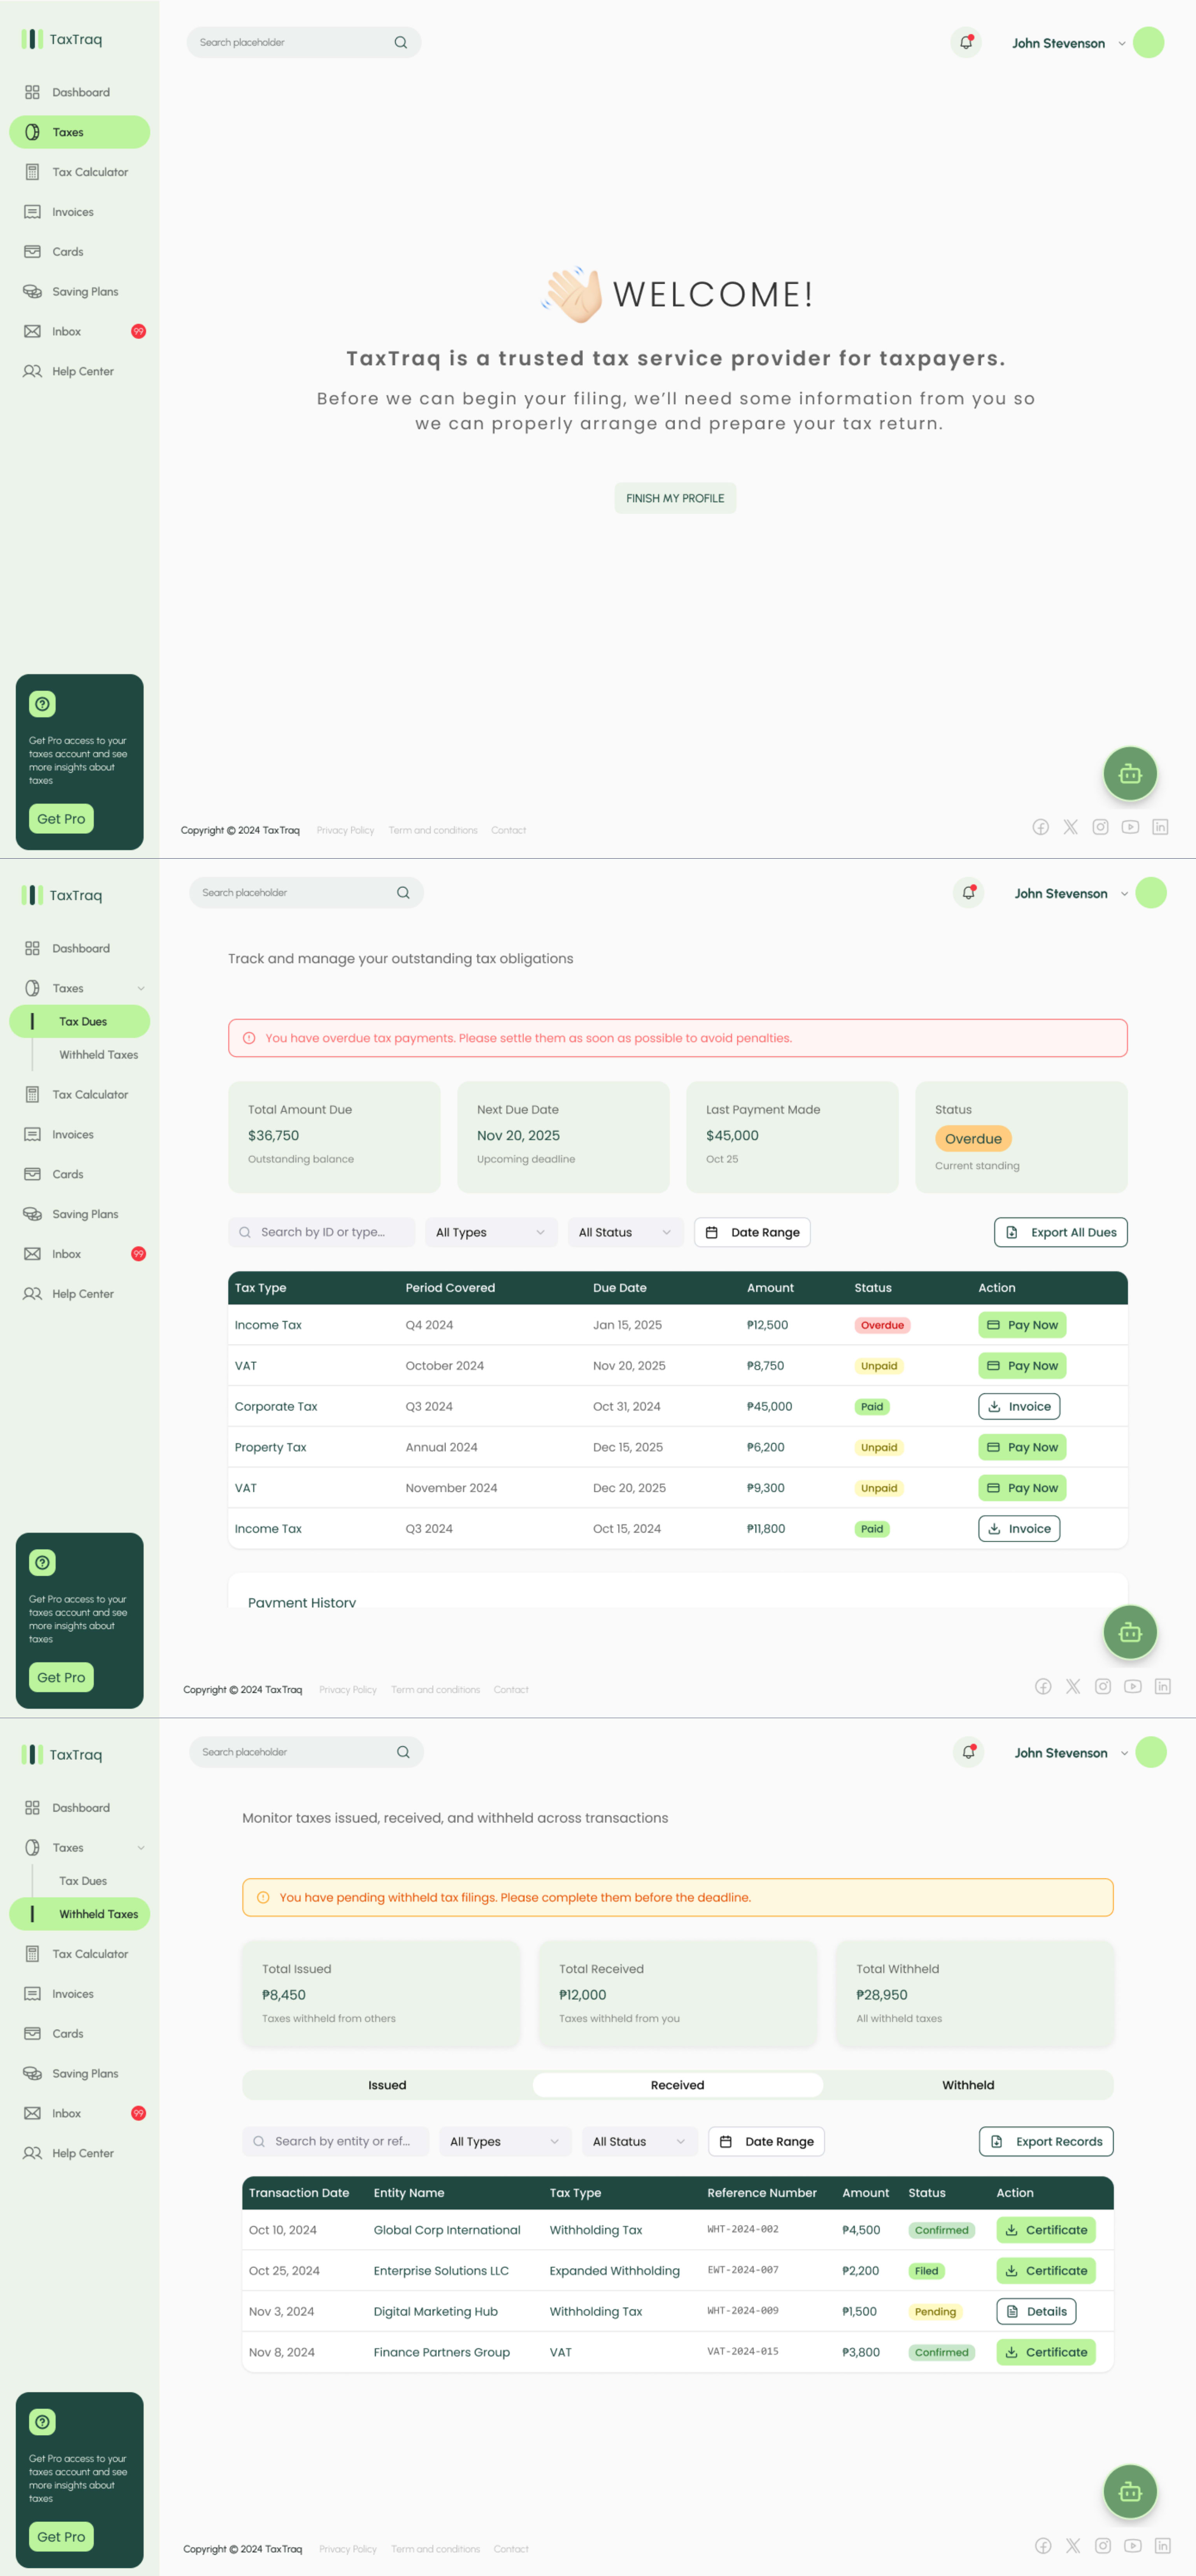Click Export All Dues button

coord(1060,1232)
